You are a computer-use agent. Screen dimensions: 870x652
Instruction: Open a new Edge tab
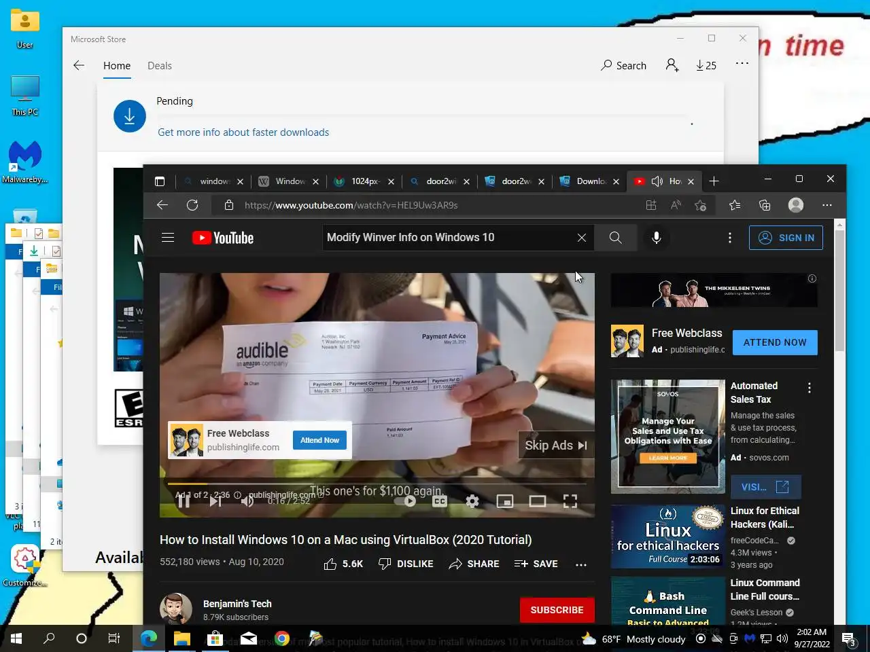(x=714, y=181)
